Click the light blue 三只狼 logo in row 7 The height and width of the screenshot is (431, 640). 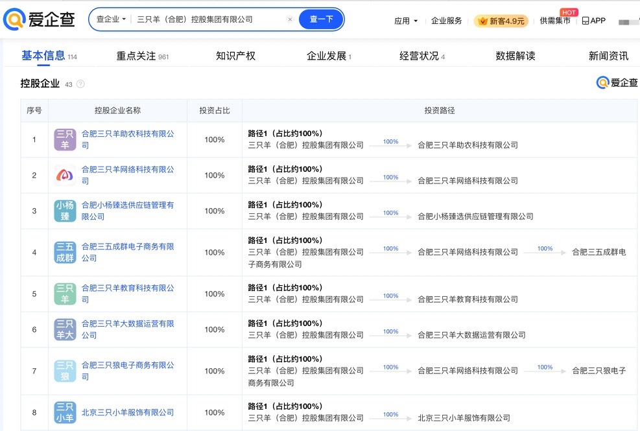click(65, 371)
